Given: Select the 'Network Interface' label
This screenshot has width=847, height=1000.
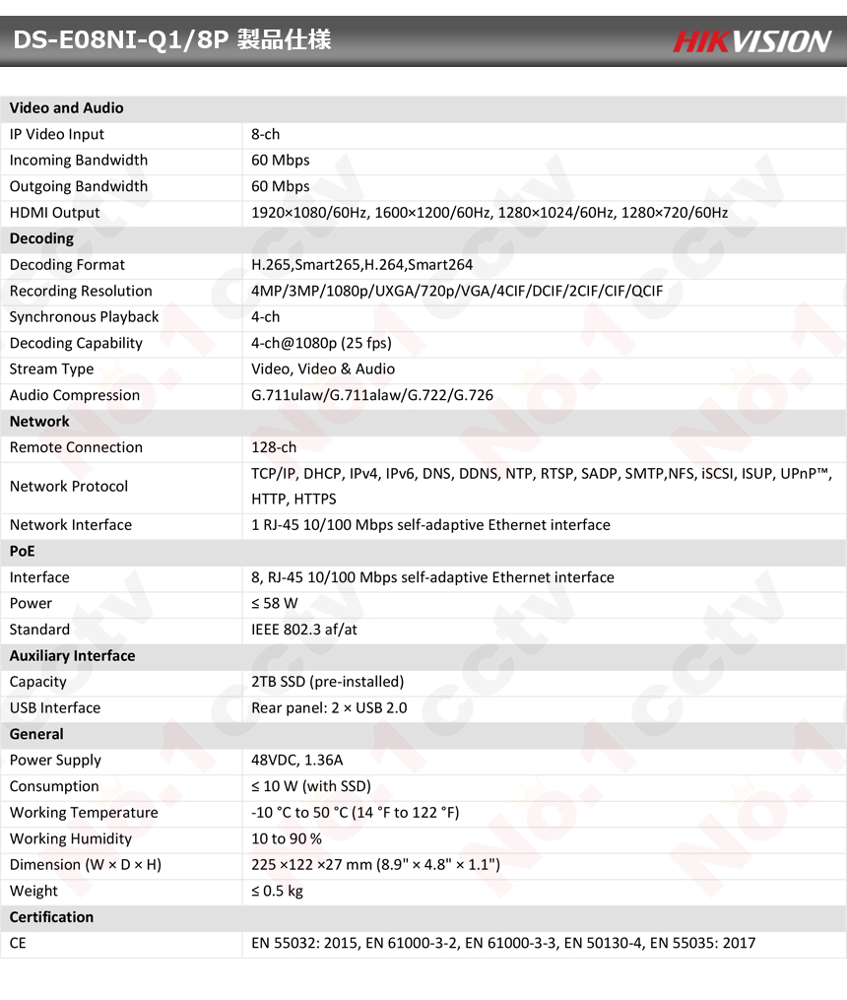Looking at the screenshot, I should (71, 525).
